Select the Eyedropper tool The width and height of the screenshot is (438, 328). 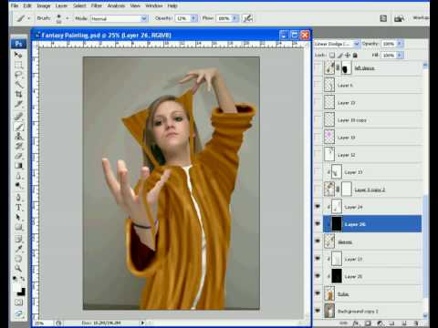[18, 249]
